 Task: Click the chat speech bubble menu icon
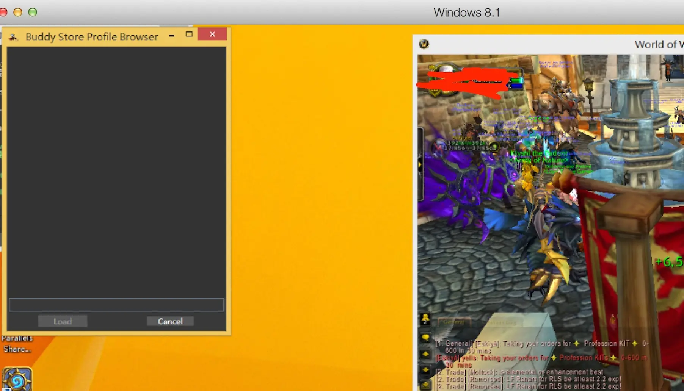tap(425, 337)
